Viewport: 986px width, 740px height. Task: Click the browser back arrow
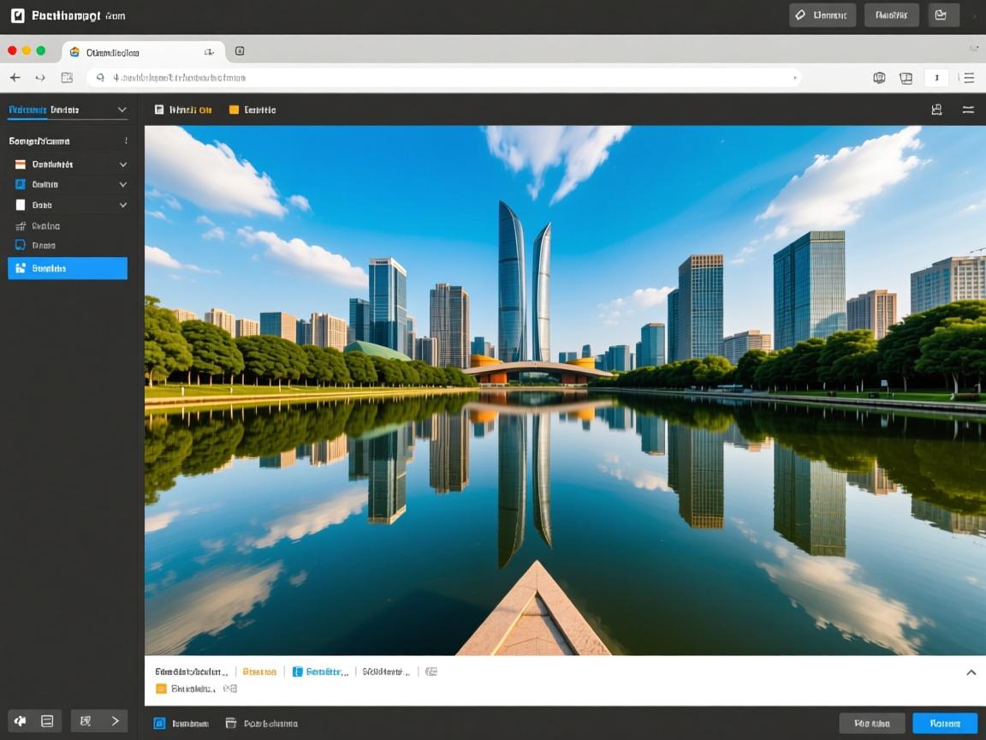15,78
